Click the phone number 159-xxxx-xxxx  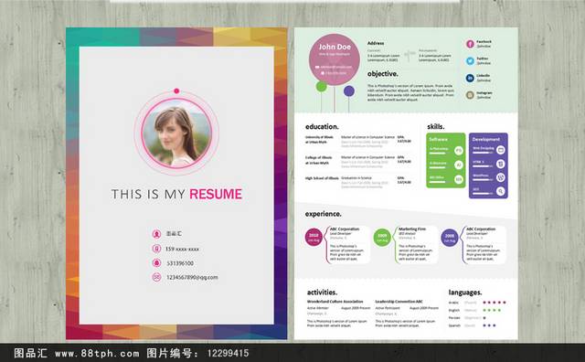click(x=182, y=249)
